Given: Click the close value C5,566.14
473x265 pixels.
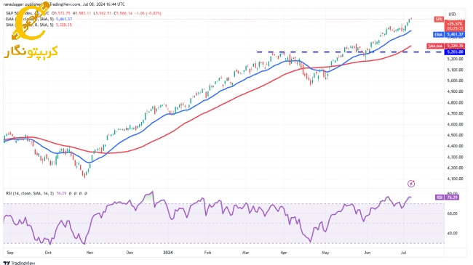Looking at the screenshot, I should (123, 13).
